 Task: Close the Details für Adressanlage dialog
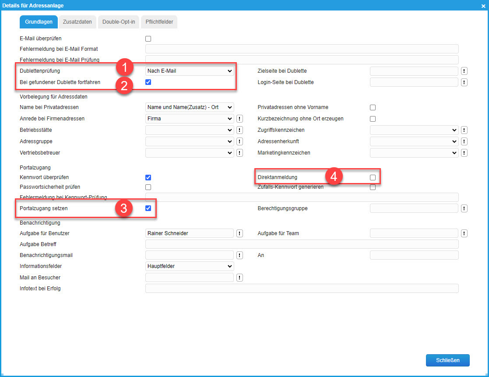coord(483,5)
